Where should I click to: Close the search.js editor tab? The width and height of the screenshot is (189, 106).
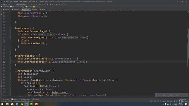[30, 9]
